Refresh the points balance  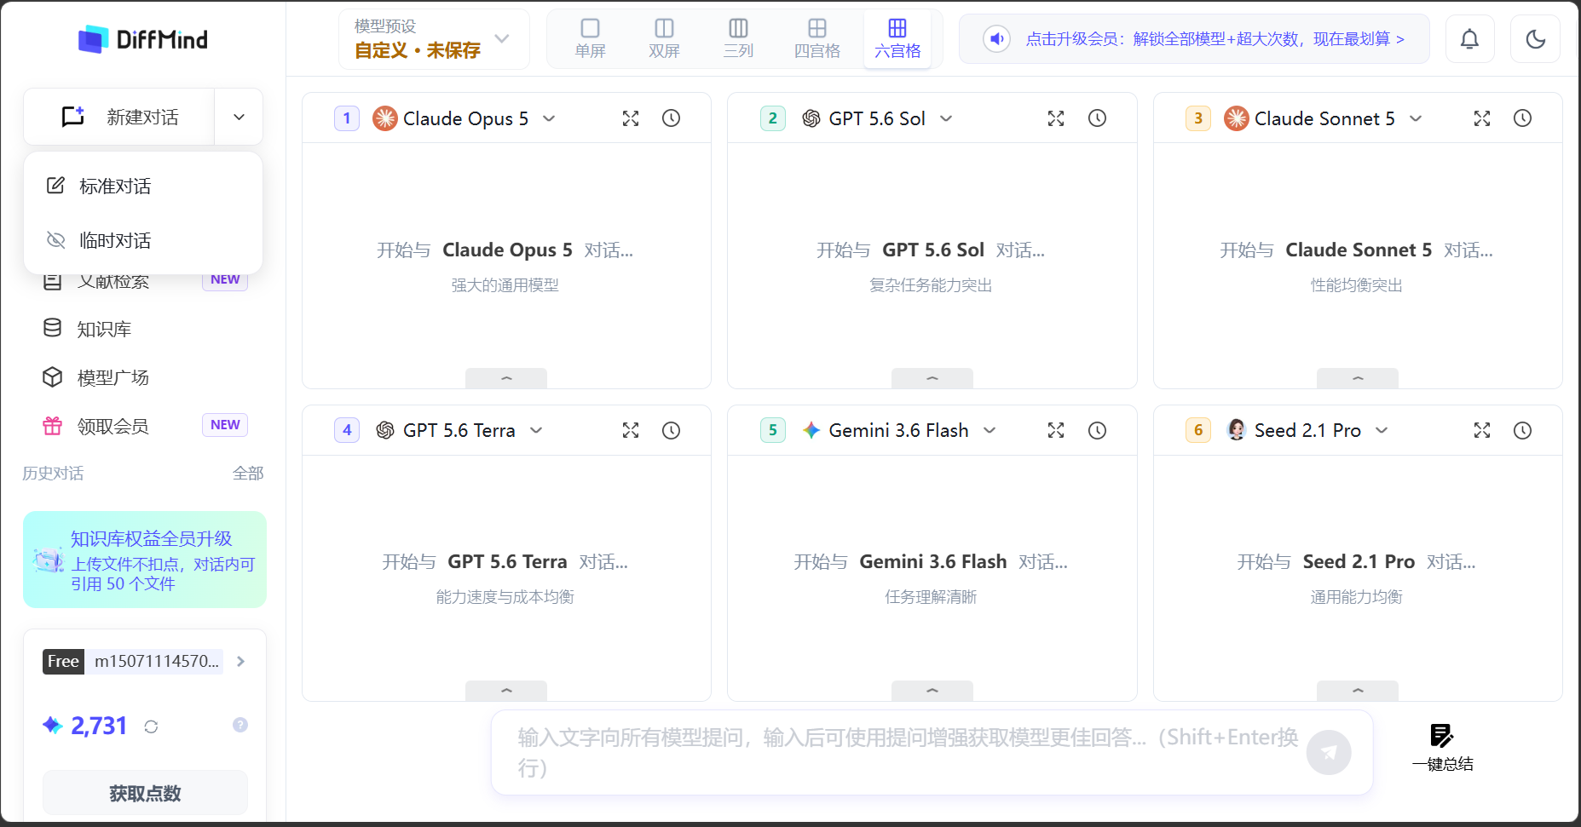pyautogui.click(x=151, y=726)
